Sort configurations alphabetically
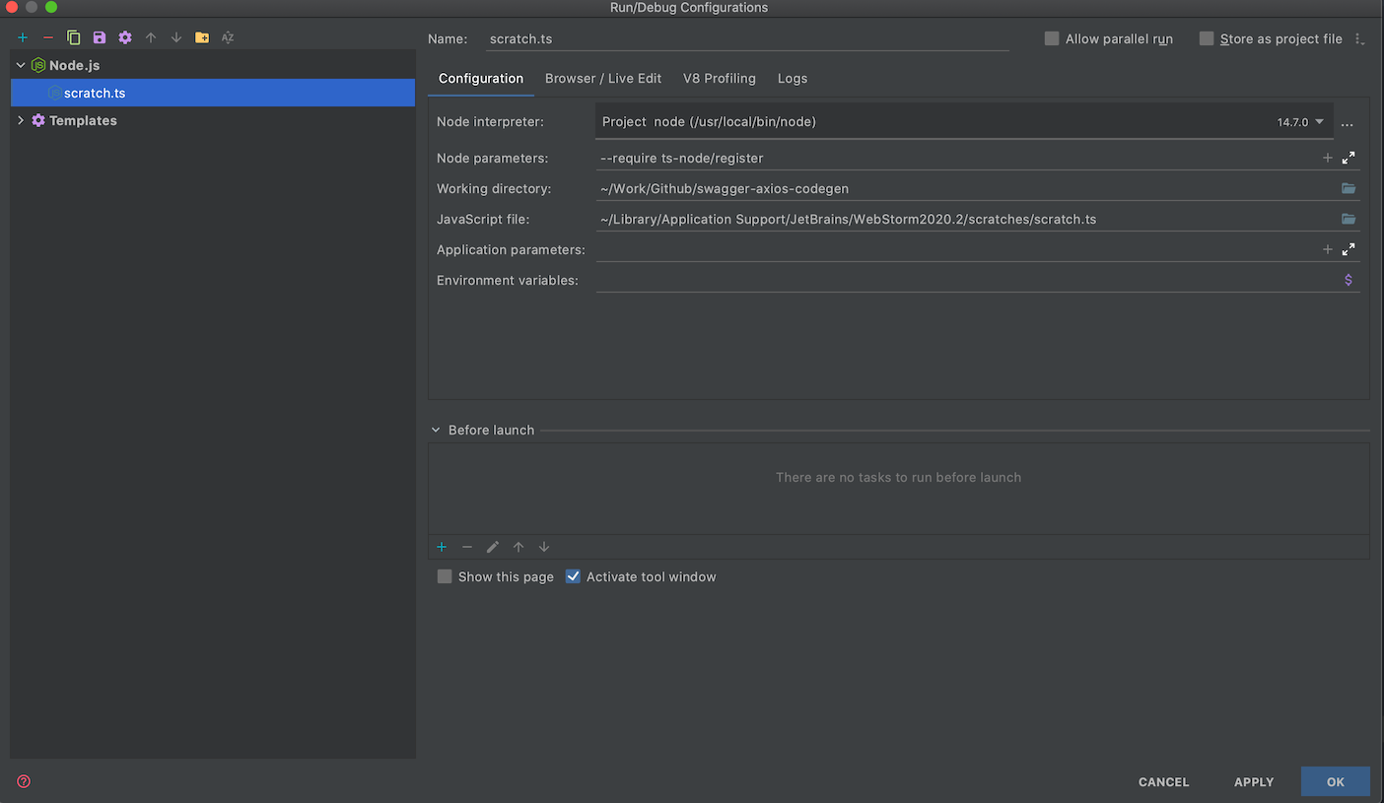This screenshot has width=1384, height=803. tap(228, 37)
